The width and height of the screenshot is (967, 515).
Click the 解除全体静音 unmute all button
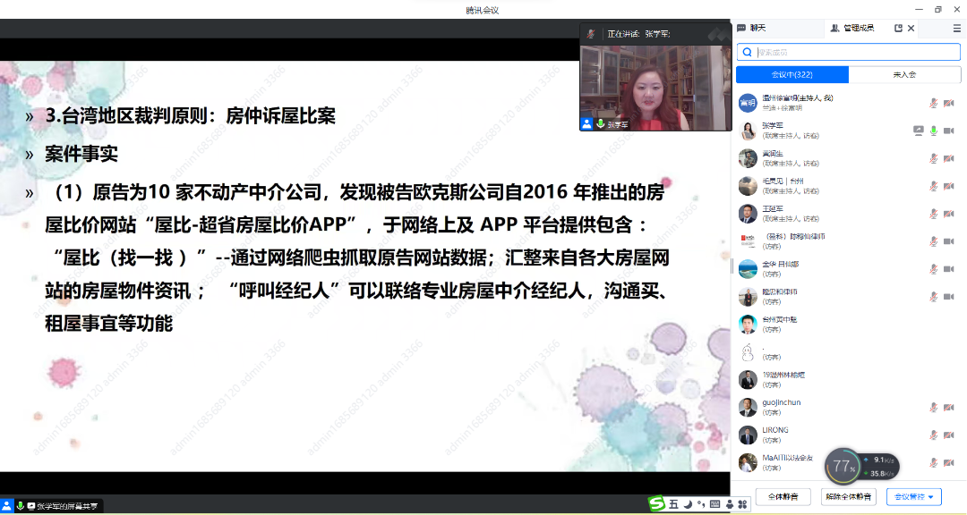[848, 496]
